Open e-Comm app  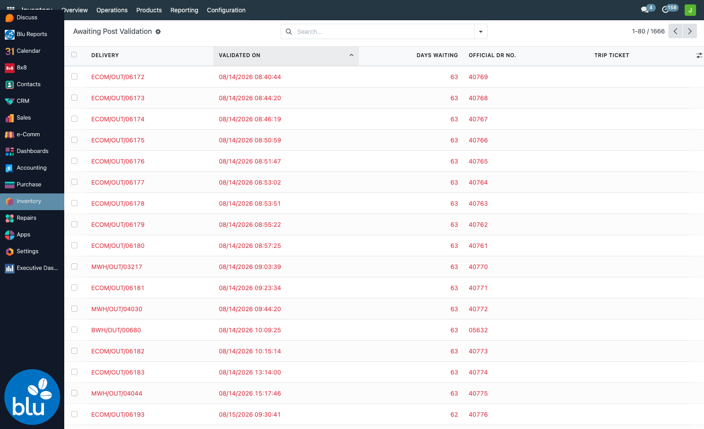[x=32, y=135]
